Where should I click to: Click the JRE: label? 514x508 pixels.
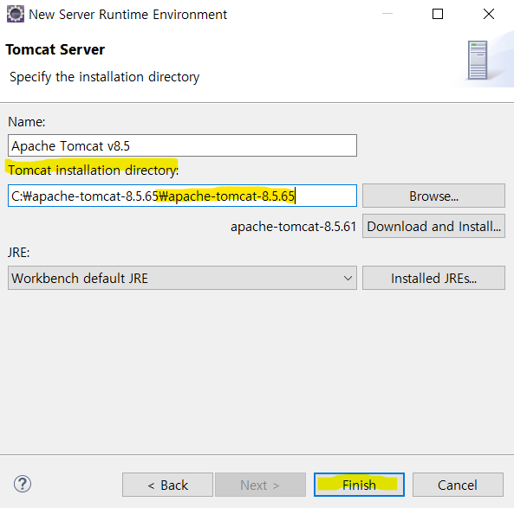click(x=19, y=253)
